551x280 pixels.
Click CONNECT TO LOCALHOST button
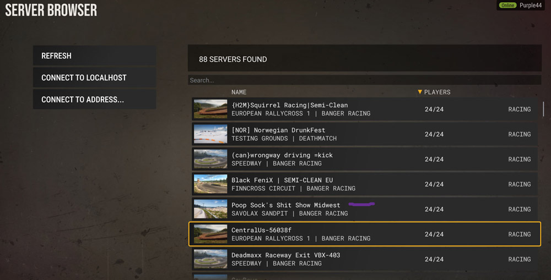[x=95, y=78]
